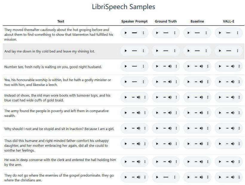Play Ground Truth for 'Number ten' sentence
245x185 pixels.
tap(157, 66)
